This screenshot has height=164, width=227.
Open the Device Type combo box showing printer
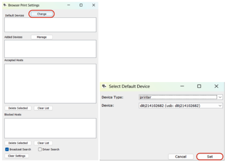(181, 97)
